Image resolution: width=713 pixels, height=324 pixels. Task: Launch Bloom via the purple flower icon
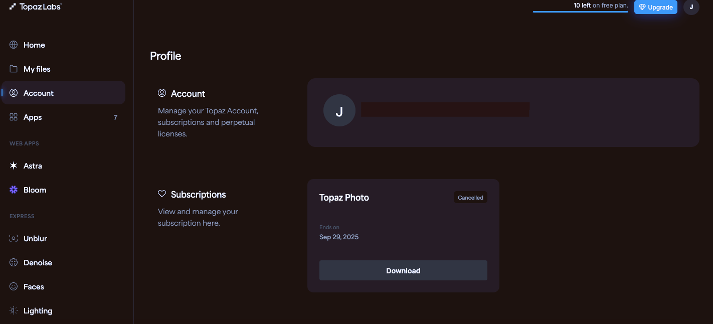(x=14, y=190)
